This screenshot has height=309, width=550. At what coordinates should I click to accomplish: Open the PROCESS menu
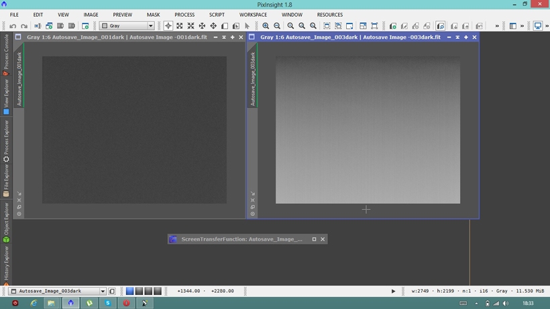pos(184,15)
